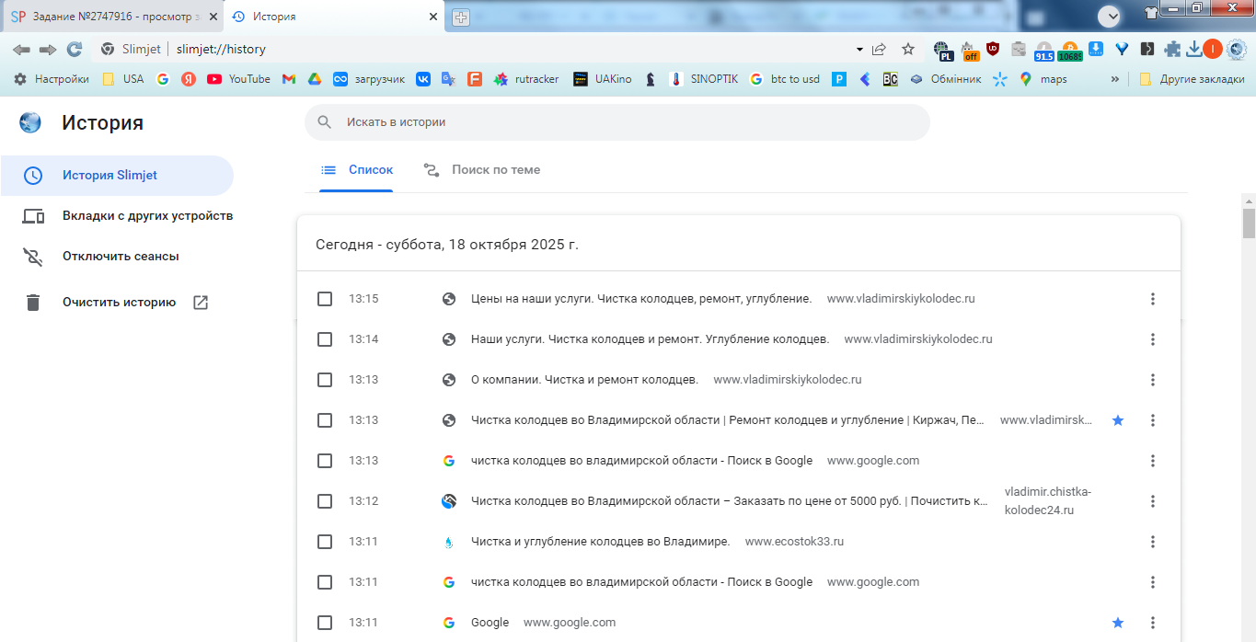Open 'Цены на наши услуги' history link
The width and height of the screenshot is (1256, 642).
[641, 299]
